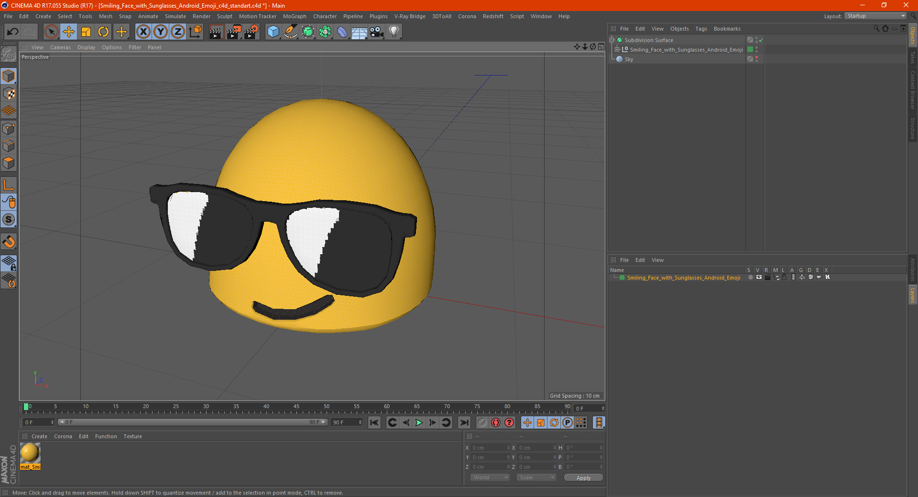Toggle Sky visibility dots

[x=756, y=59]
